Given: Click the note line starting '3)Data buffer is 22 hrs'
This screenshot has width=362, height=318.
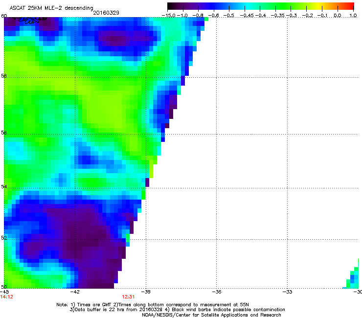Looking at the screenshot, I should [177, 310].
